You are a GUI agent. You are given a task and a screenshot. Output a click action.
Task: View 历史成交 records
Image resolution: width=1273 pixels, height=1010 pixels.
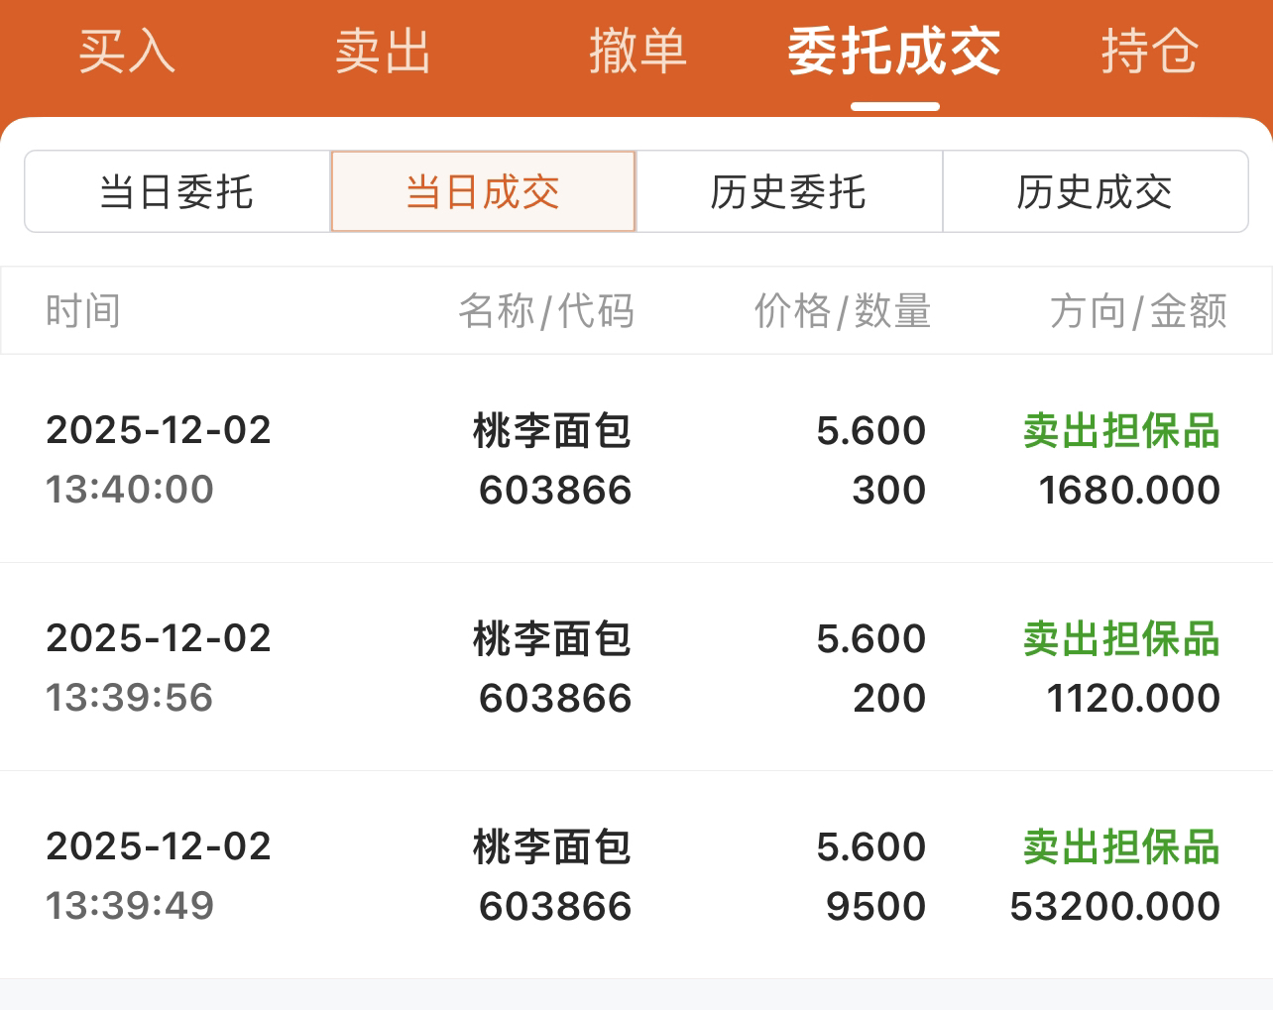coord(1095,191)
